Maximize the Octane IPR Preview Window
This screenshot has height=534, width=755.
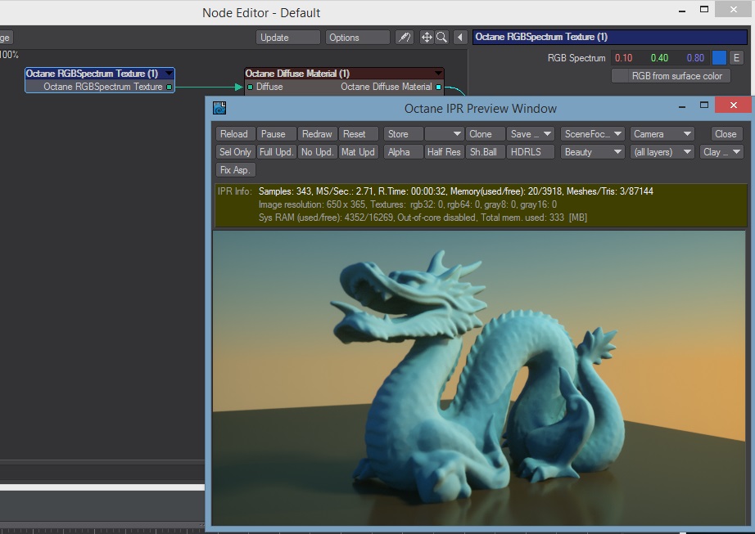pyautogui.click(x=704, y=105)
